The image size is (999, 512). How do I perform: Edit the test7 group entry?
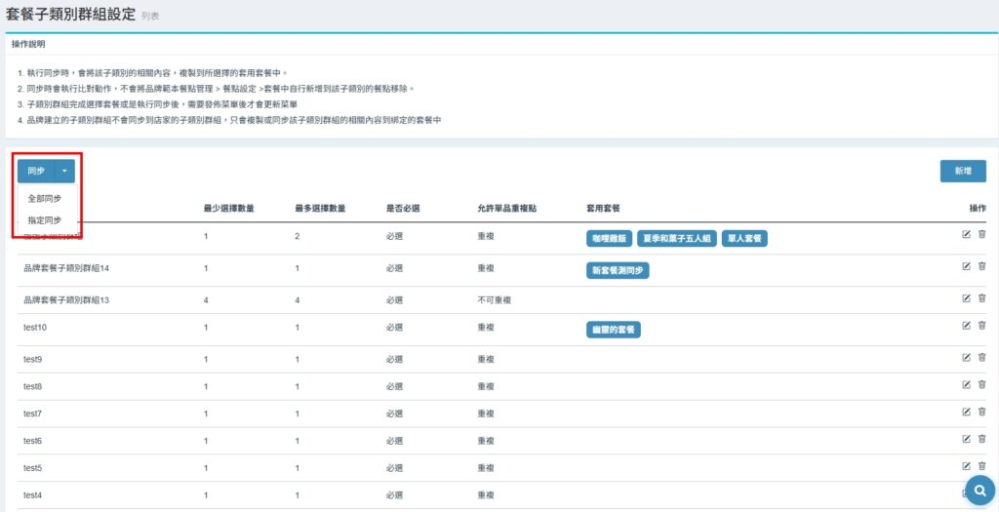966,412
